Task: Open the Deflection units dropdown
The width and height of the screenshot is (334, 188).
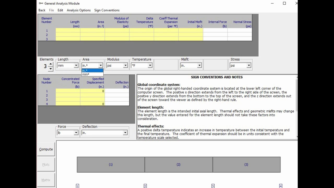Action: click(x=125, y=133)
